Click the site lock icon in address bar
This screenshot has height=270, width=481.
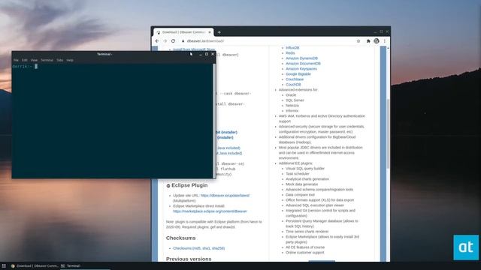coord(183,41)
